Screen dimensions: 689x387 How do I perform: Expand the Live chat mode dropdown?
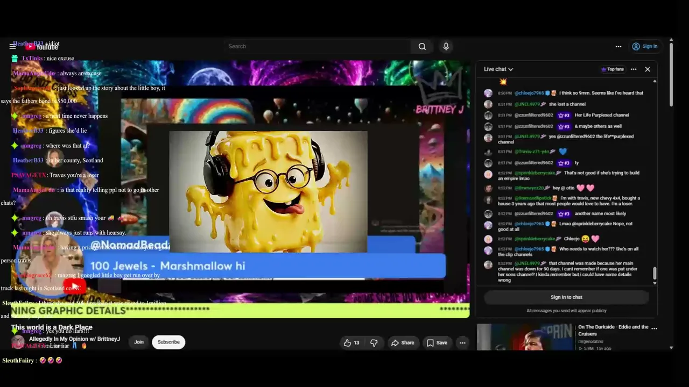click(498, 69)
